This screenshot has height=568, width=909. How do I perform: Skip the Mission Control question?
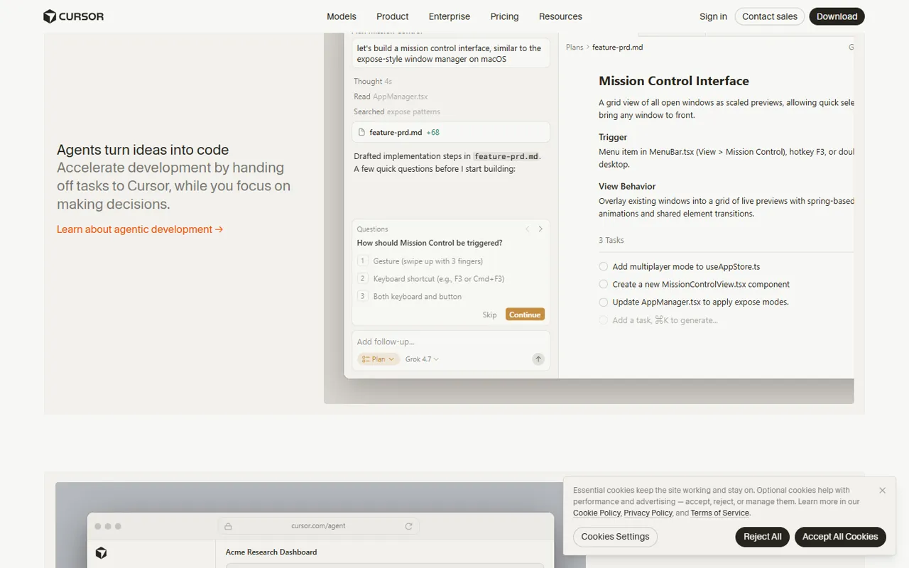click(x=490, y=315)
